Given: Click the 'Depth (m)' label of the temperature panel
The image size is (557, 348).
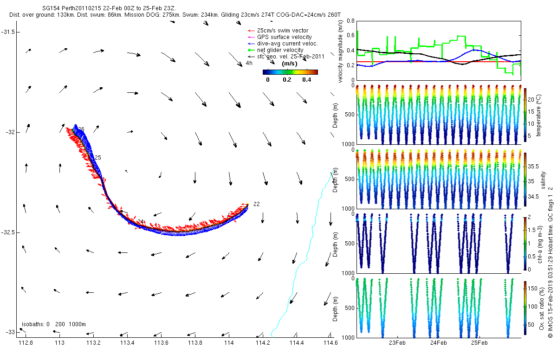Looking at the screenshot, I should tap(336, 116).
